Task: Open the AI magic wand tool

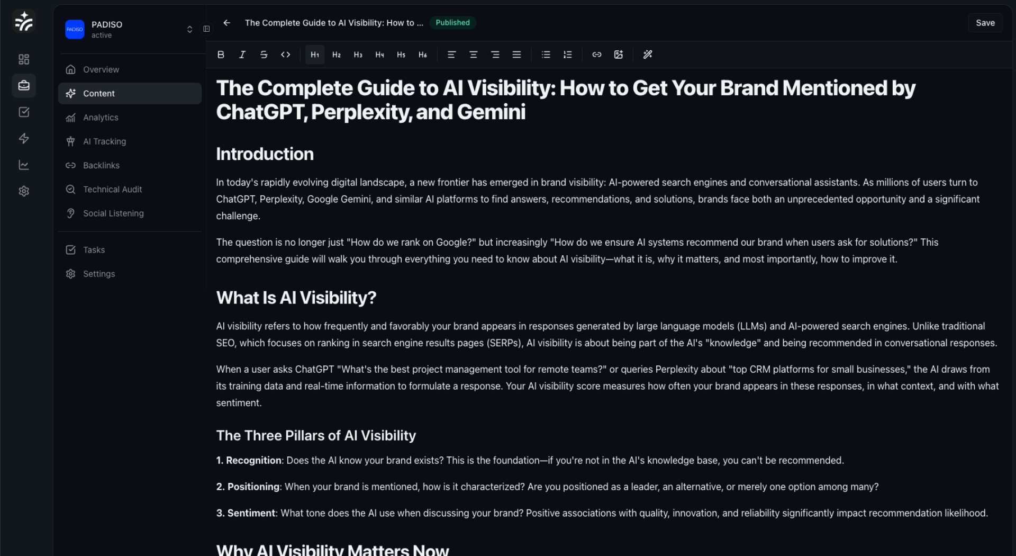Action: click(647, 55)
